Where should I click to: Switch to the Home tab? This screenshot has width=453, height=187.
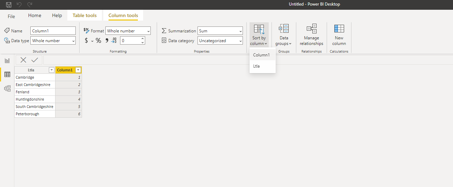(x=35, y=15)
